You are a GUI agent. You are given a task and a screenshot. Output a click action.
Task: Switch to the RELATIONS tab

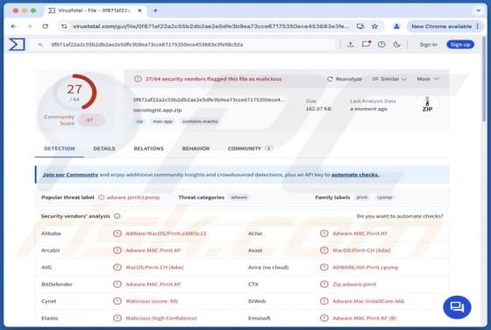pos(148,148)
